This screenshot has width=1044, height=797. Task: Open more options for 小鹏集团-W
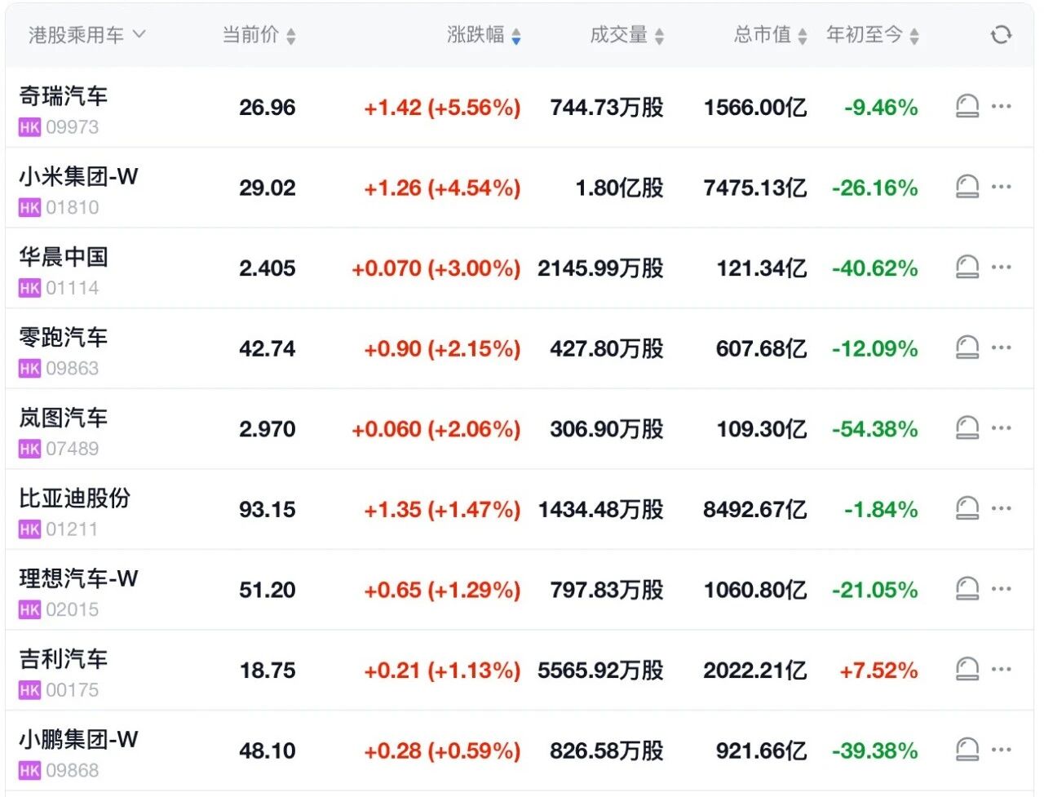click(1002, 750)
